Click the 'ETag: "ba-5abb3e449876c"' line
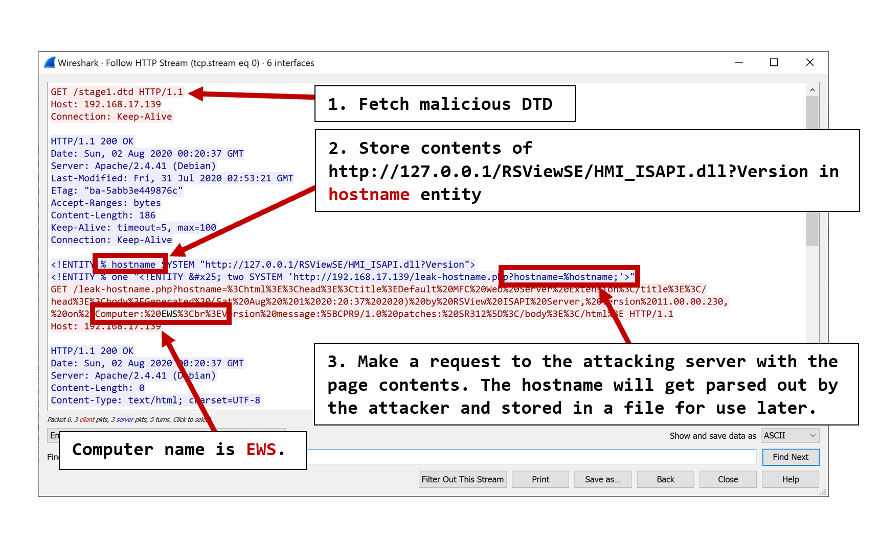The width and height of the screenshot is (880, 545). coord(117,191)
